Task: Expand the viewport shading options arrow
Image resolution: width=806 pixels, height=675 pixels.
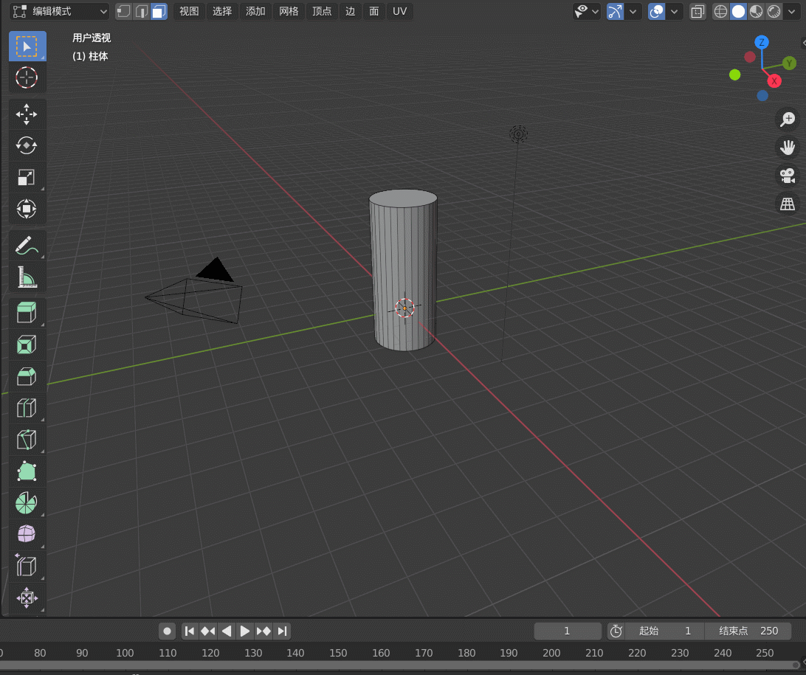Action: 791,11
